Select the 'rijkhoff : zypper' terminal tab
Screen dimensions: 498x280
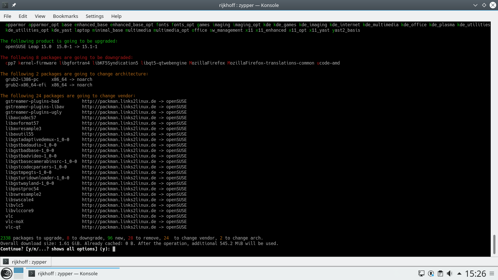pos(26,262)
